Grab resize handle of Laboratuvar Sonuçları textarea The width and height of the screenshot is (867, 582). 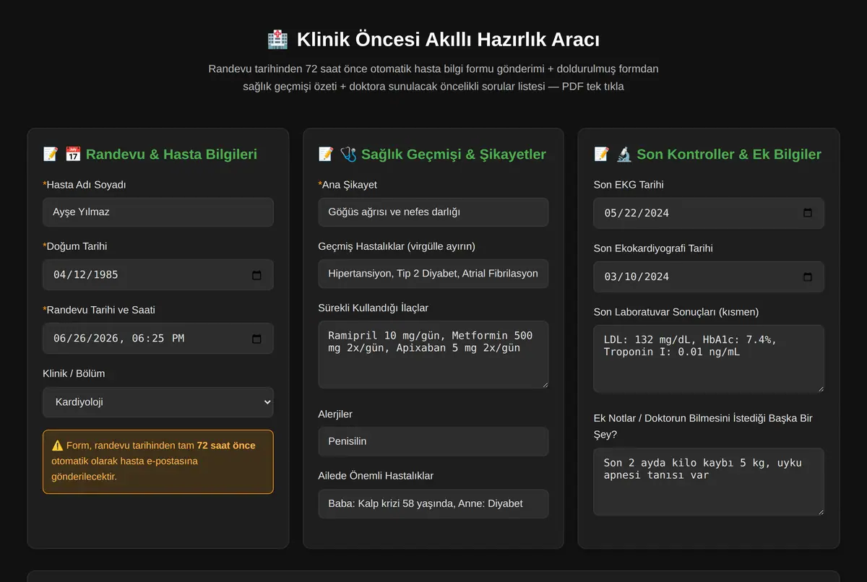(819, 388)
